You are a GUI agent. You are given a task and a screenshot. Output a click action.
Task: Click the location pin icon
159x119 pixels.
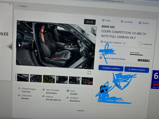point(102,42)
